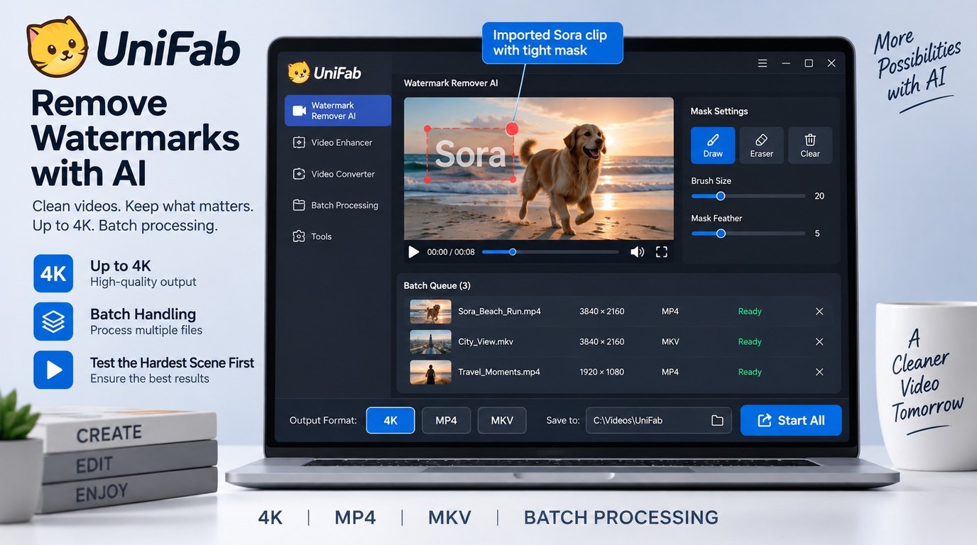Click 1920 × 1080 resolution value
Viewport: 977px width, 545px height.
(602, 372)
